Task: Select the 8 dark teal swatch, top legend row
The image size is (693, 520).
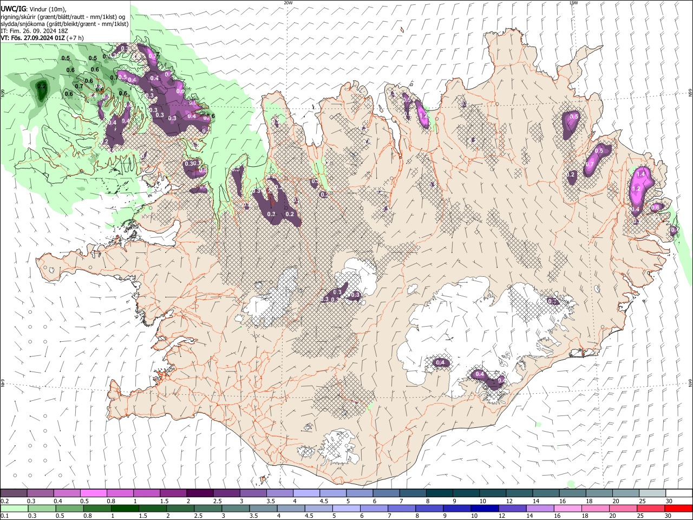Action: point(439,493)
